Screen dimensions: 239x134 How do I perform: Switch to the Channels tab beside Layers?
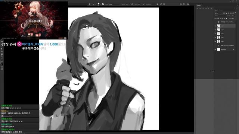pos(221,10)
